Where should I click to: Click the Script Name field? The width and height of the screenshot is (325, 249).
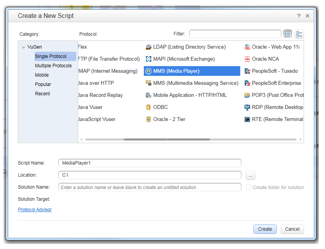[x=150, y=163]
